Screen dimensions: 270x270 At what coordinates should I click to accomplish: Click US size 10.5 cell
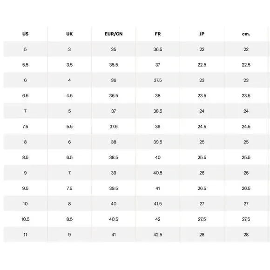25,219
